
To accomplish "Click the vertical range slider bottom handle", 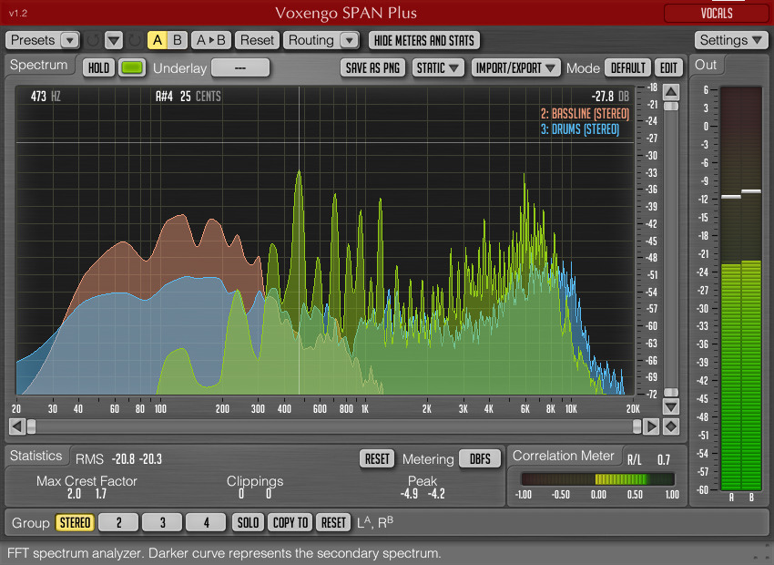I will point(671,392).
